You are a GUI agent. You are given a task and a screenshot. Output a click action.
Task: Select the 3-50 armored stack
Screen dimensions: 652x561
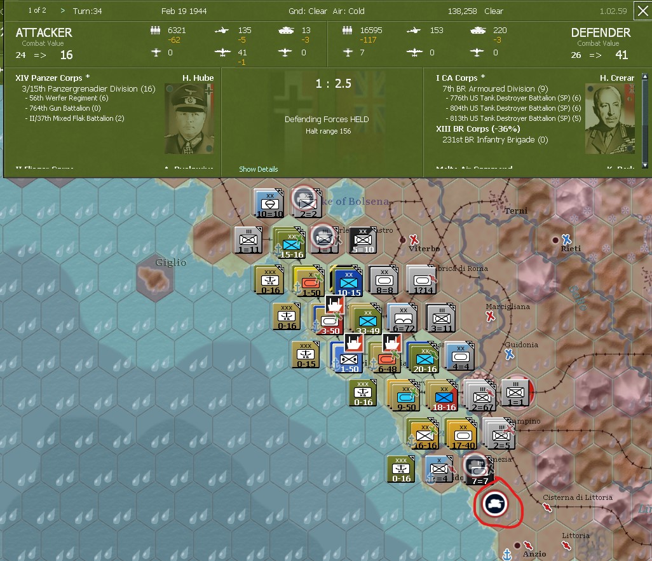pos(328,320)
